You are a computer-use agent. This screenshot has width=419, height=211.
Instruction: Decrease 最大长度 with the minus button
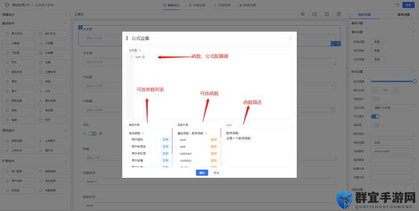click(x=374, y=90)
